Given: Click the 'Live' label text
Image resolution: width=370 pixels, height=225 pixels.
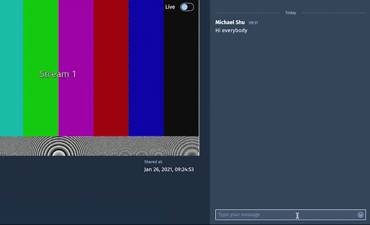Looking at the screenshot, I should point(170,7).
